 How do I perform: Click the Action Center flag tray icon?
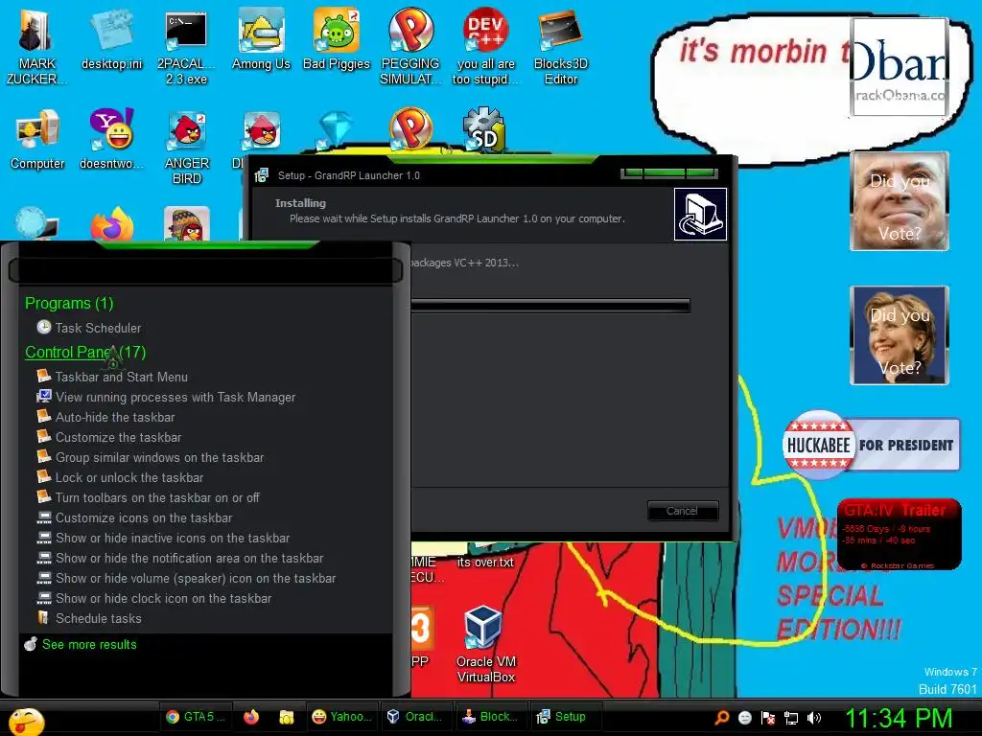tap(768, 718)
